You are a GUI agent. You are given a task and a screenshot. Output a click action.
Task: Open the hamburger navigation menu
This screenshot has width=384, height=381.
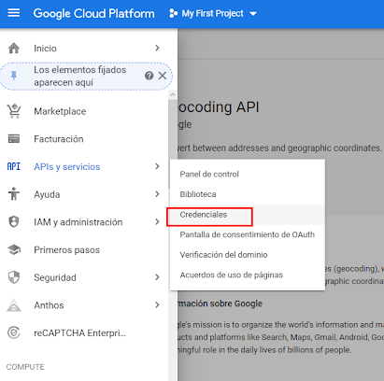click(x=14, y=13)
